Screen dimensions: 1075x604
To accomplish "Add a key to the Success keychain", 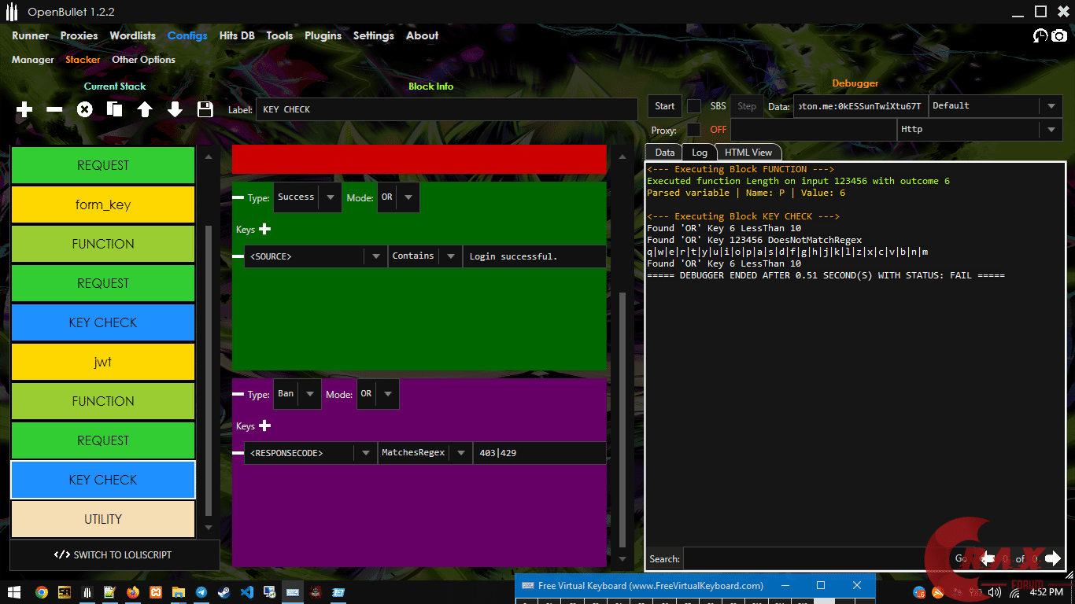I will click(x=265, y=229).
